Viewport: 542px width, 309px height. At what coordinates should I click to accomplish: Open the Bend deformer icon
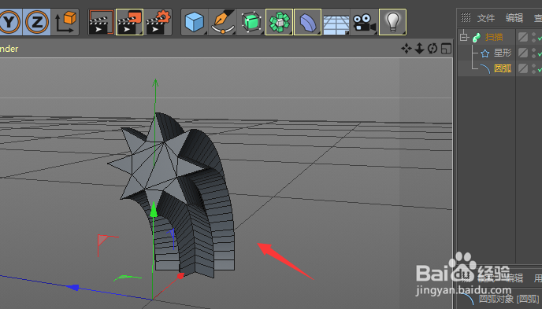tap(308, 23)
